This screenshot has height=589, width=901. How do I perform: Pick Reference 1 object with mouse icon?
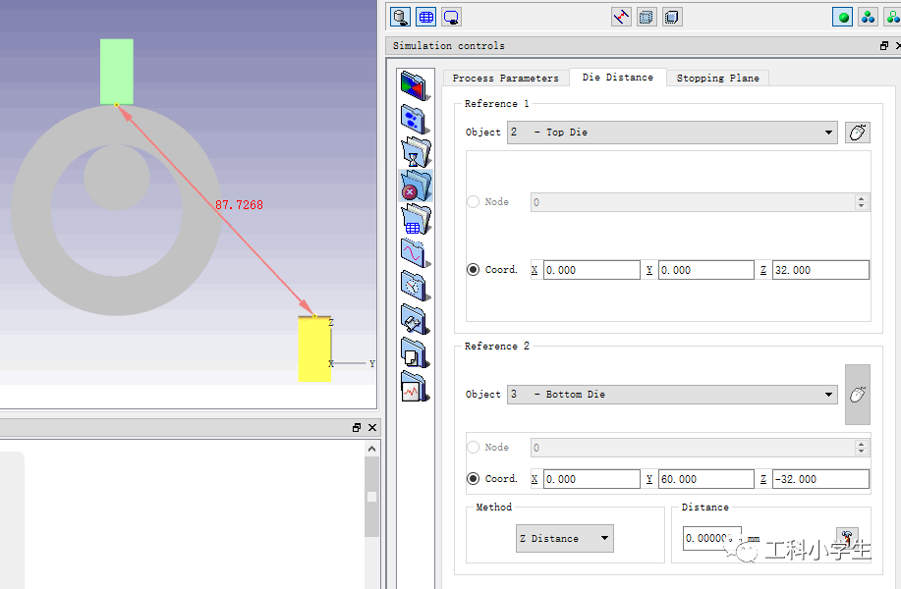click(858, 133)
